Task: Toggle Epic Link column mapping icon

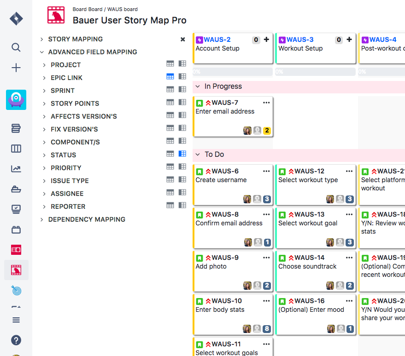Action: (x=170, y=76)
